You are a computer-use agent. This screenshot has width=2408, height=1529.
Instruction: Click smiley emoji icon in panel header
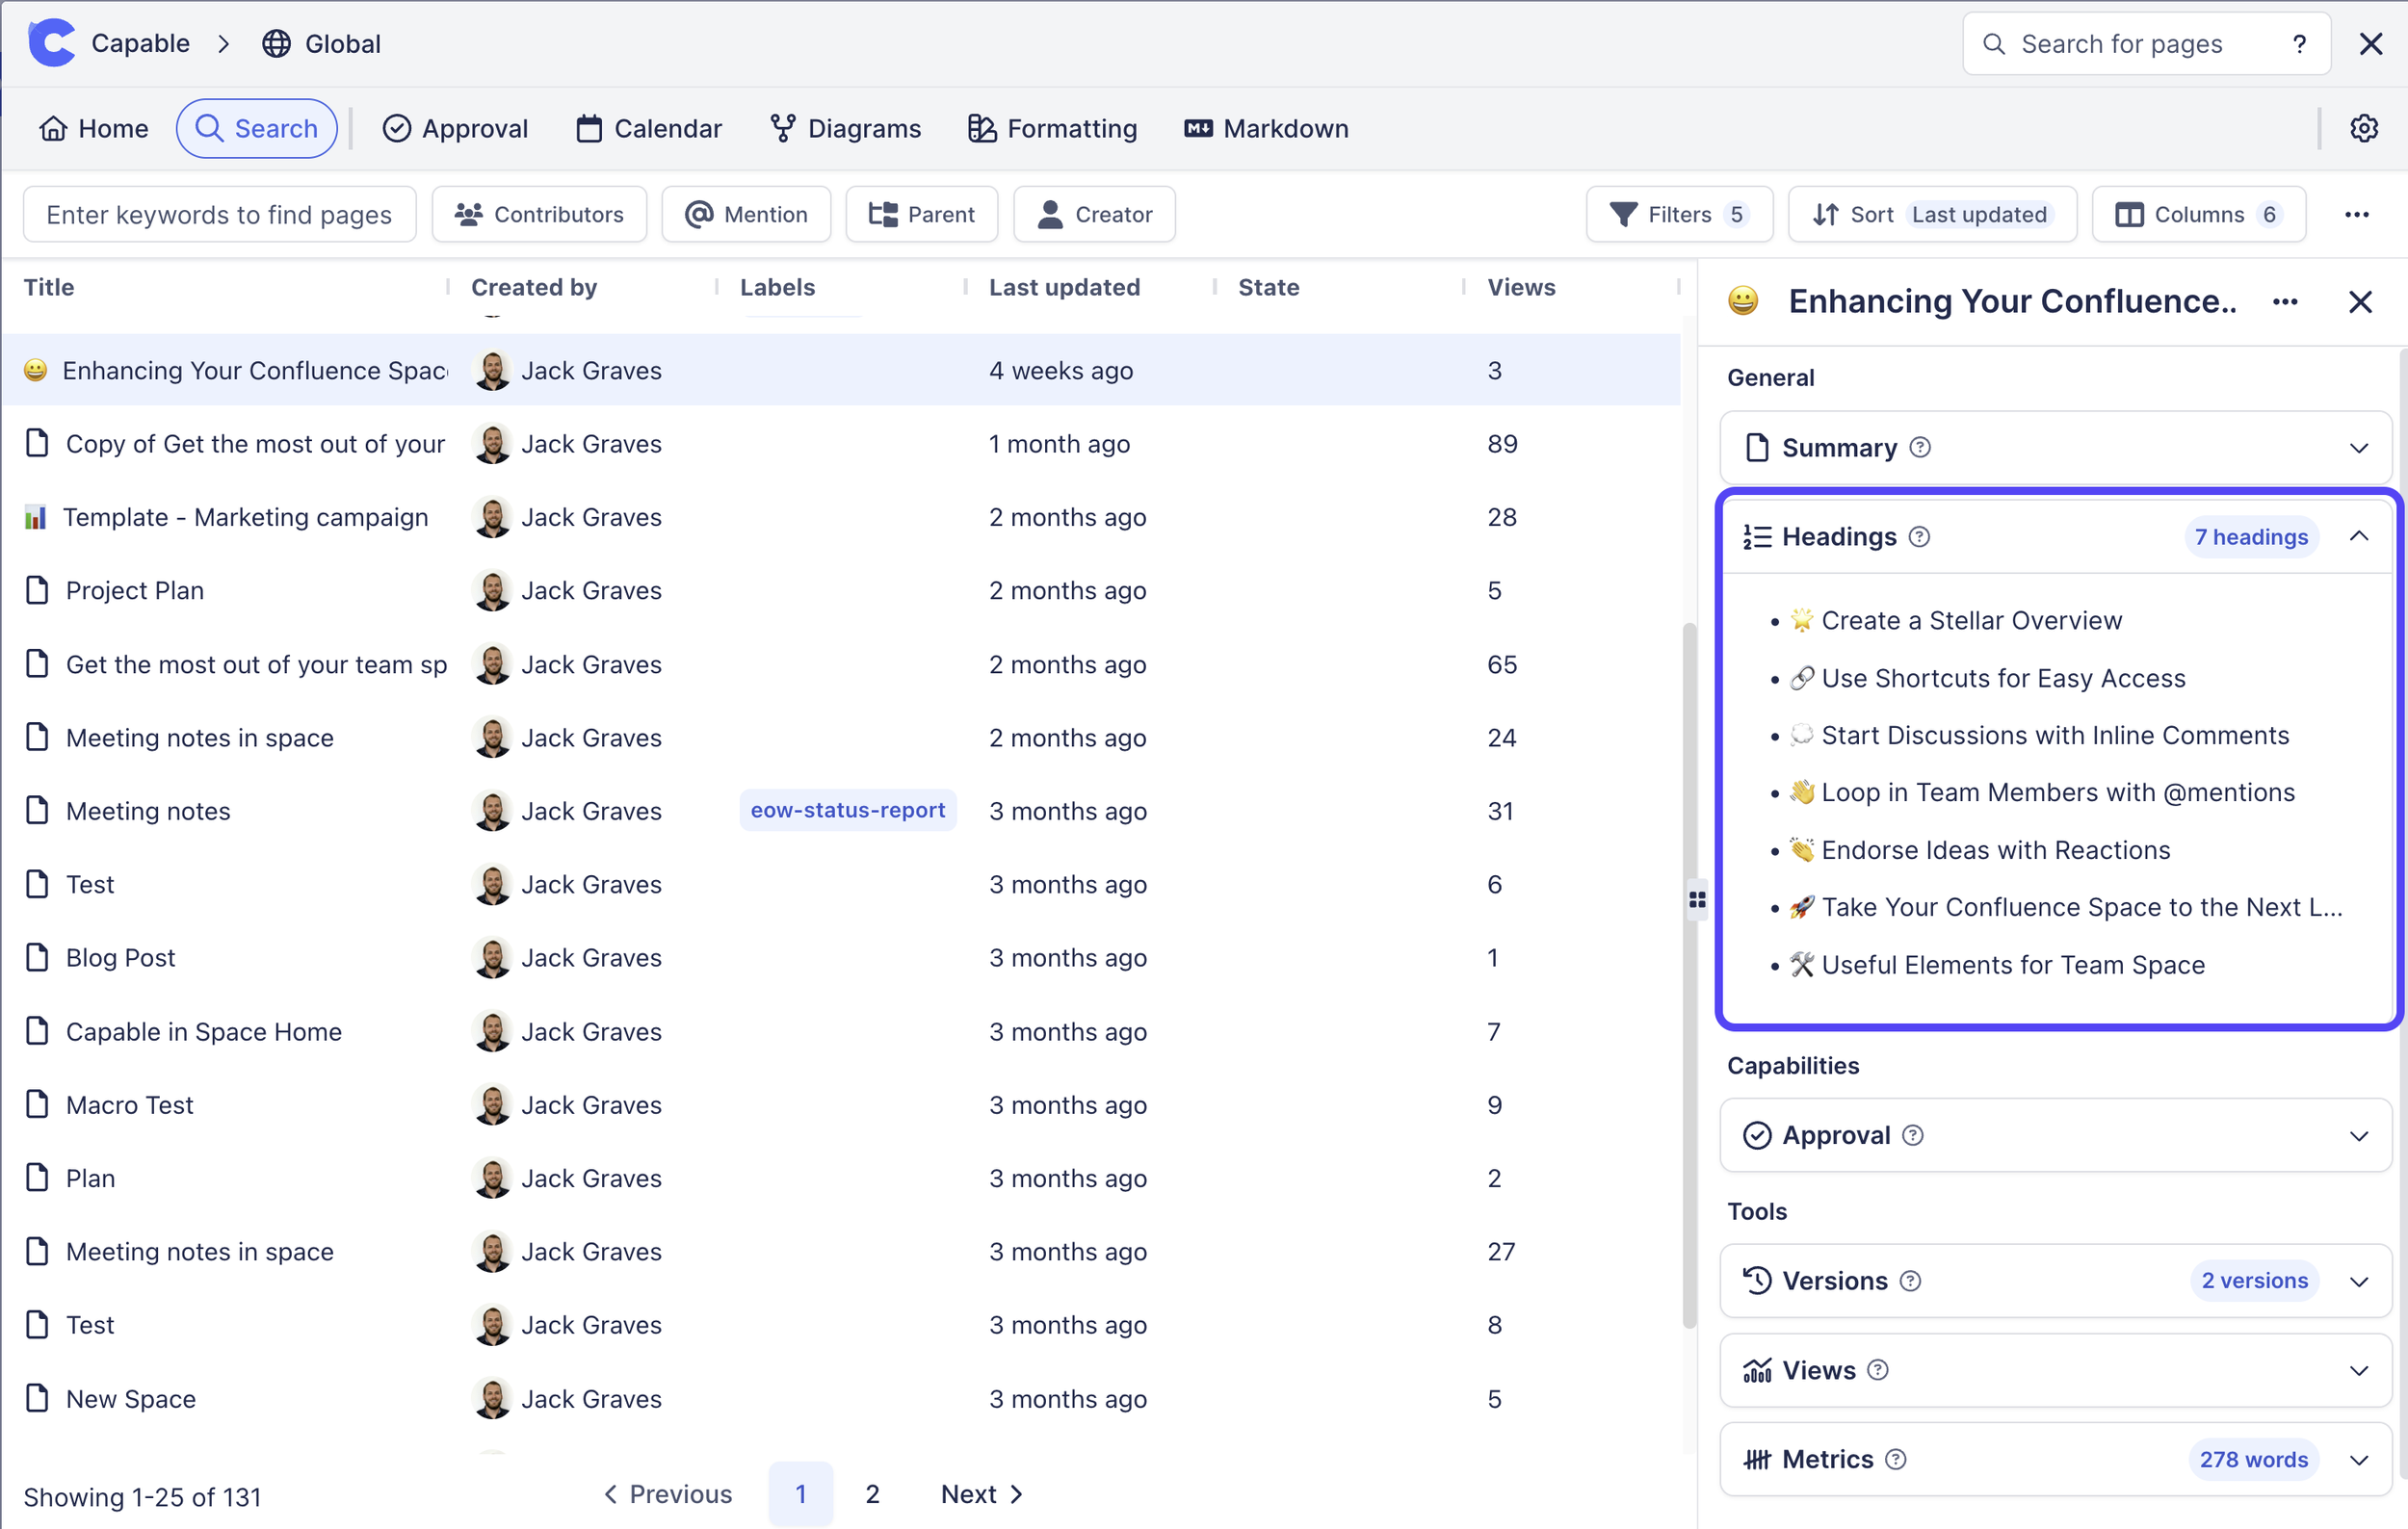(x=1743, y=300)
